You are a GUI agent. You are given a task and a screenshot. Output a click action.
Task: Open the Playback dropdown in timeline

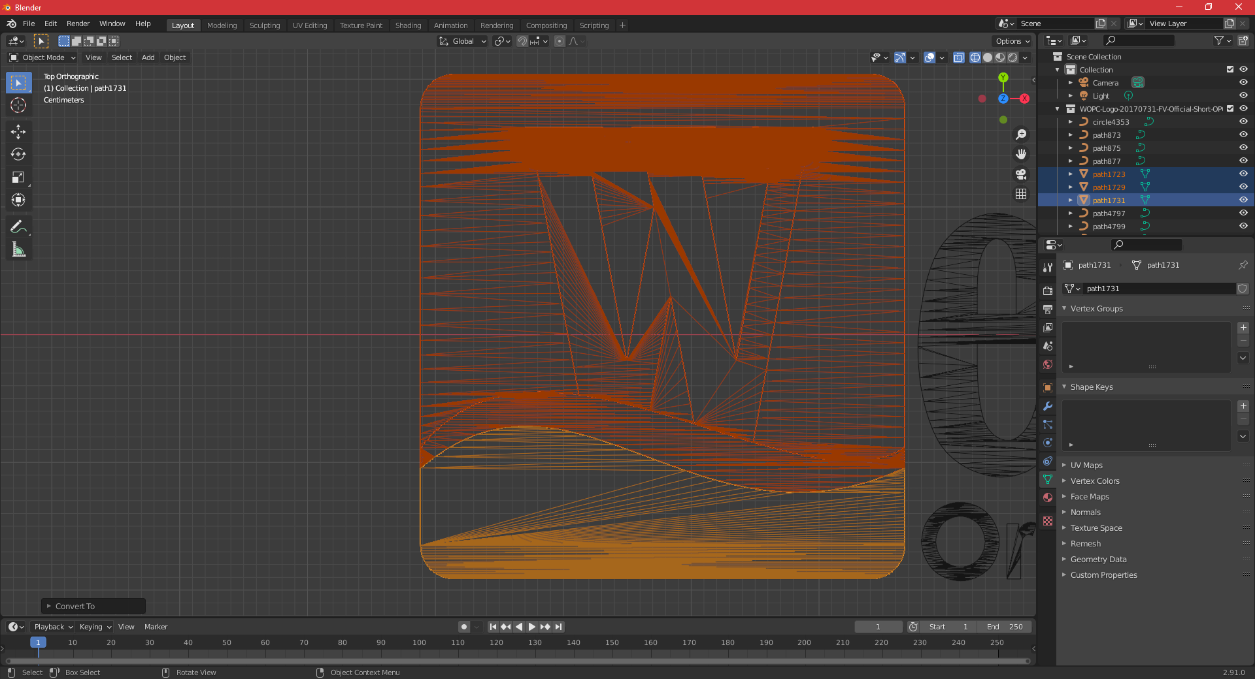(x=53, y=627)
